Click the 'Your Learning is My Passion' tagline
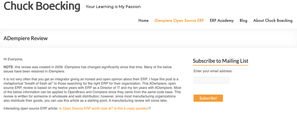This screenshot has width=297, height=114. [x=113, y=7]
